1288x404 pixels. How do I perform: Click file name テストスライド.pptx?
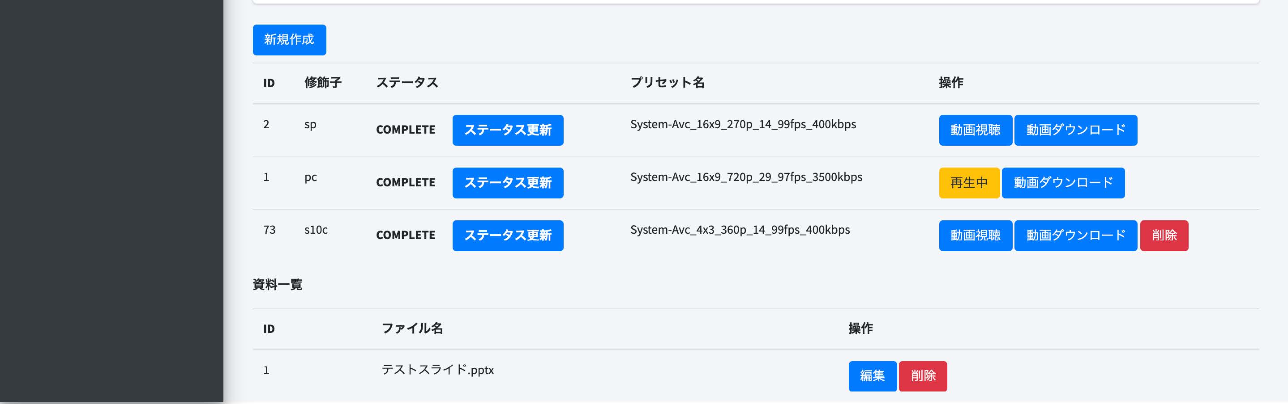[x=437, y=370]
